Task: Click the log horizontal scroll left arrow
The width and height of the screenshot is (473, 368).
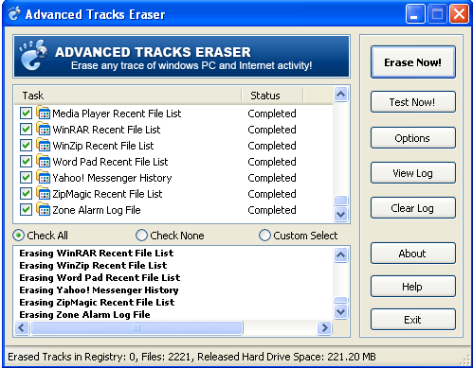Action: click(22, 327)
